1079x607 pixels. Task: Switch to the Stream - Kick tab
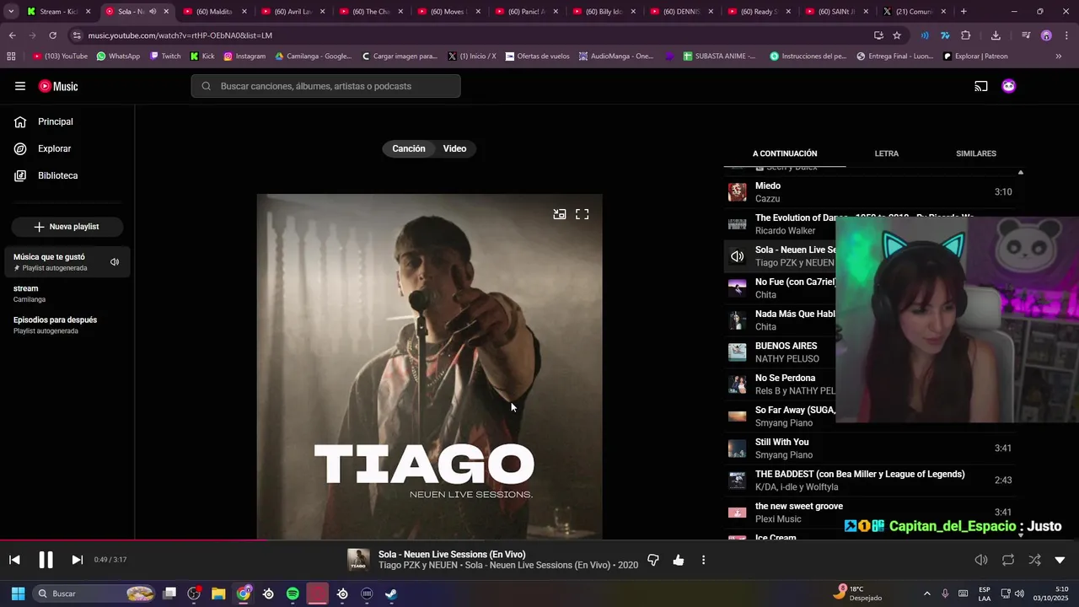pos(58,12)
